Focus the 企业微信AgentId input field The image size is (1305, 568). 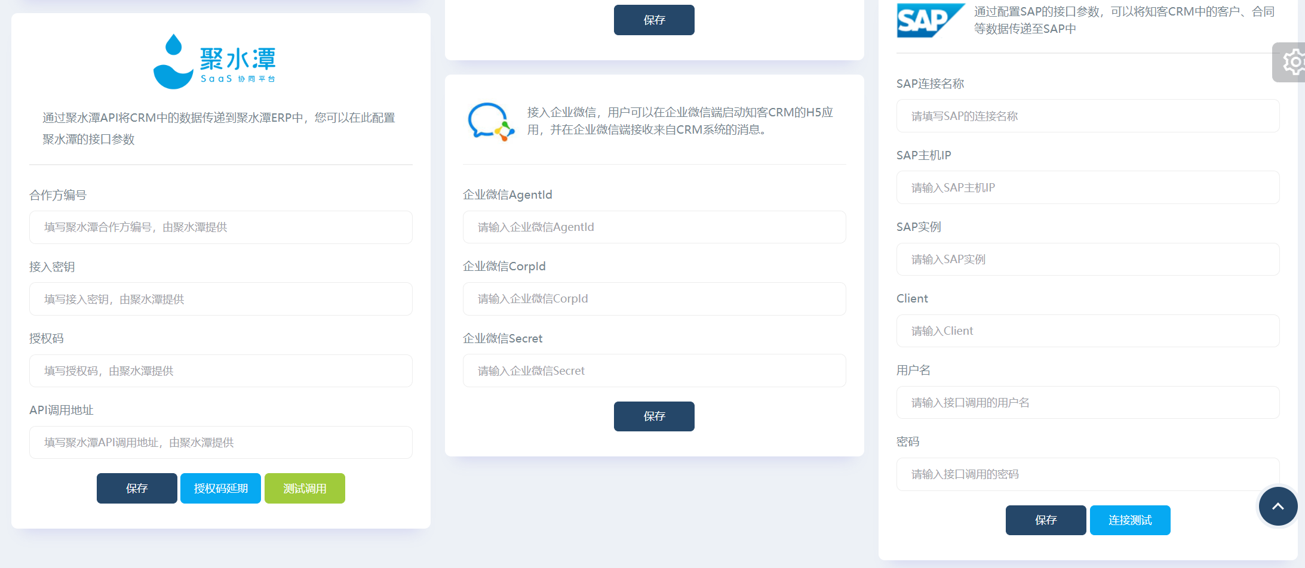(x=654, y=227)
